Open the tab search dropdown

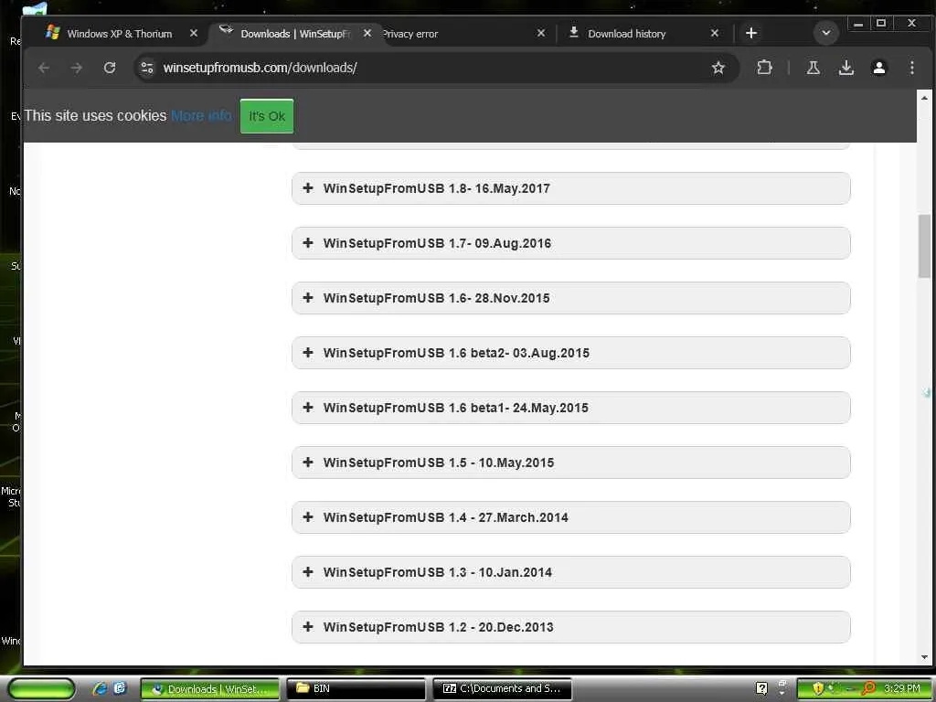826,33
